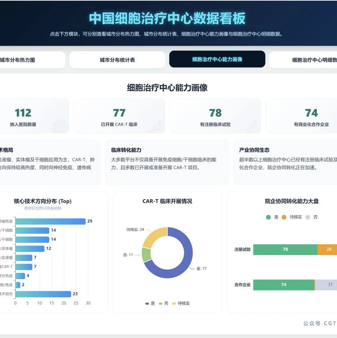Click the 实体瘤 bar showing 12
Screen dimensions: 337x338
[30, 249]
